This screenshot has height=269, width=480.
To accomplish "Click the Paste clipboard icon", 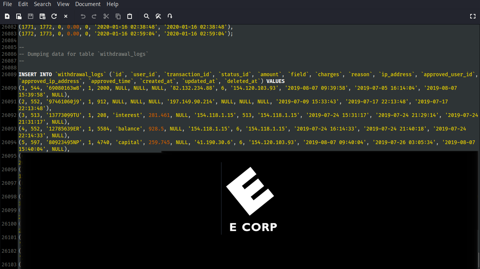I will [130, 16].
